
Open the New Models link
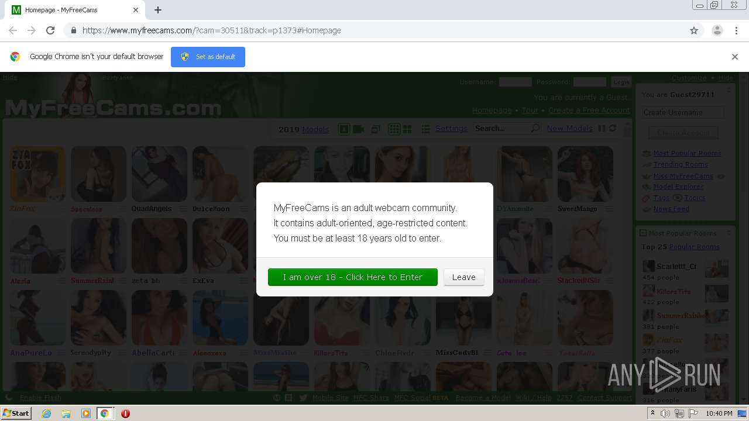click(x=569, y=129)
